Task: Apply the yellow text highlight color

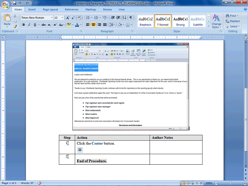Action: point(69,25)
